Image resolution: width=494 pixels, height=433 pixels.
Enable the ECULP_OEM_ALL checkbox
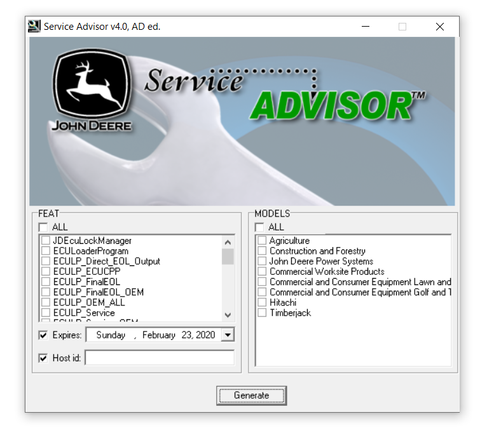(x=46, y=302)
